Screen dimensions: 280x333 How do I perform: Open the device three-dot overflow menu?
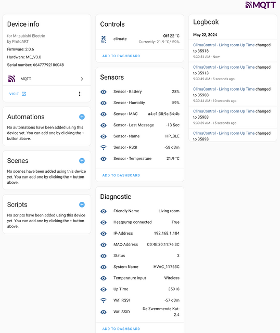coord(80,94)
